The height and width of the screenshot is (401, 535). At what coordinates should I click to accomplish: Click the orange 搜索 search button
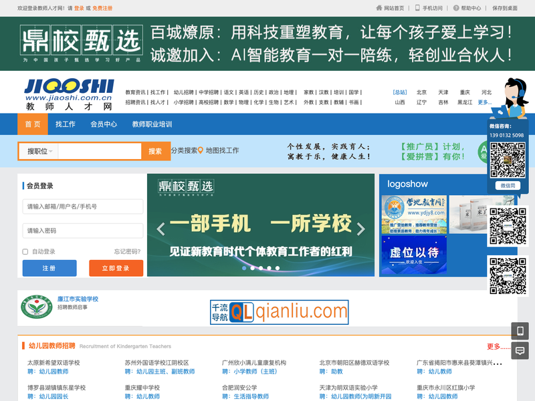155,151
